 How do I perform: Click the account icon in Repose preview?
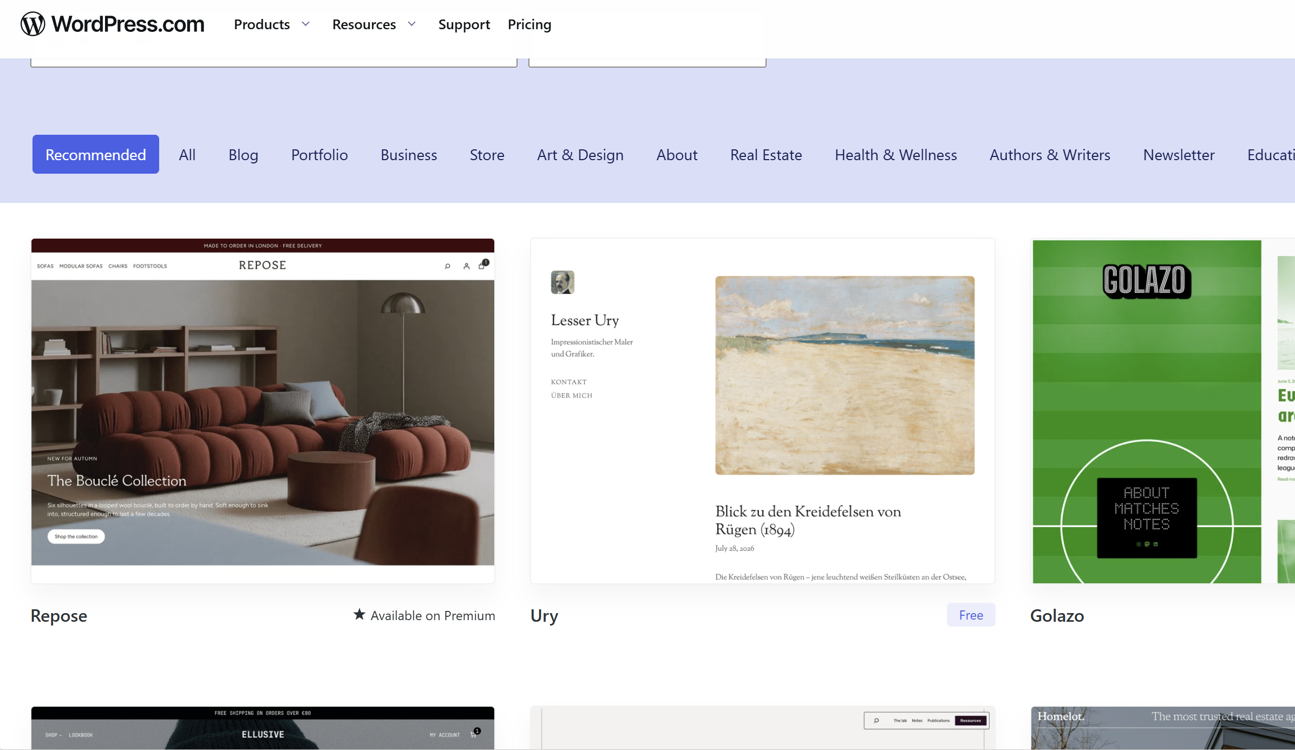pyautogui.click(x=466, y=266)
